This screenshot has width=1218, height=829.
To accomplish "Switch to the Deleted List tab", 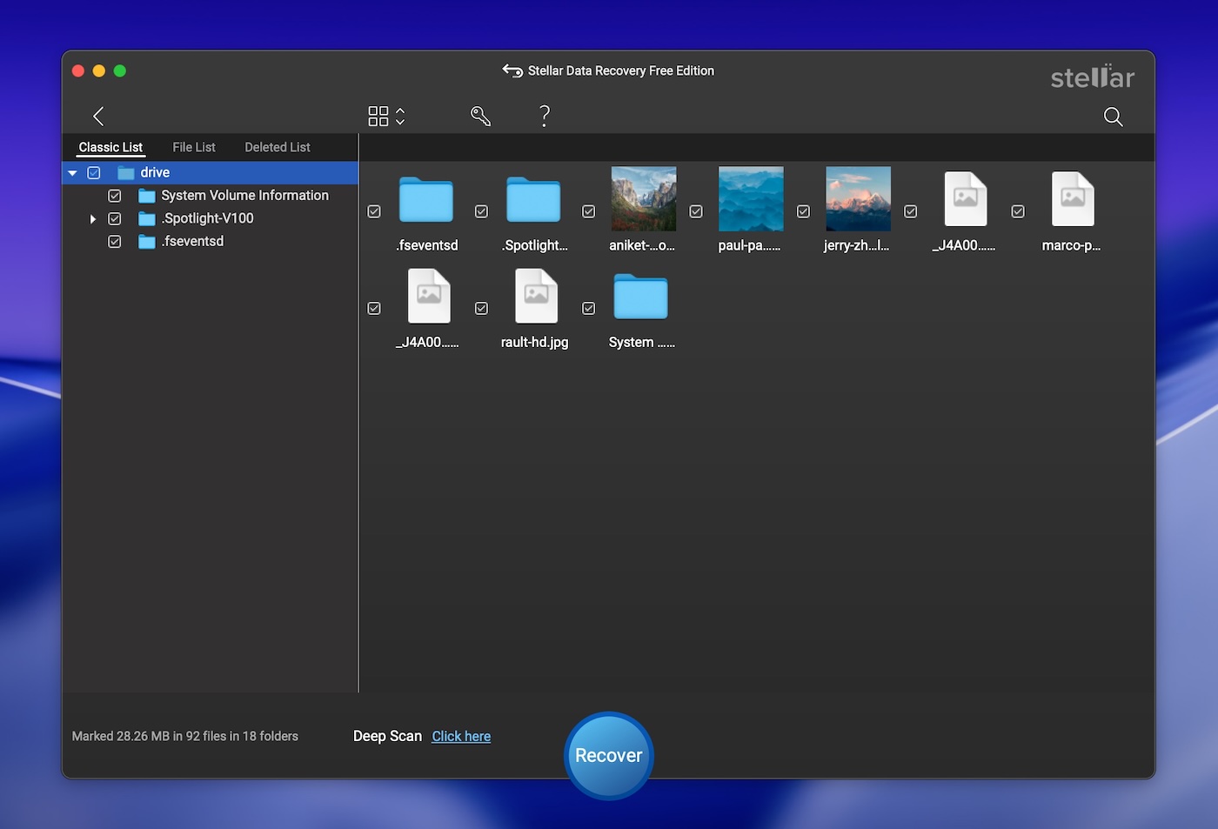I will [x=277, y=148].
